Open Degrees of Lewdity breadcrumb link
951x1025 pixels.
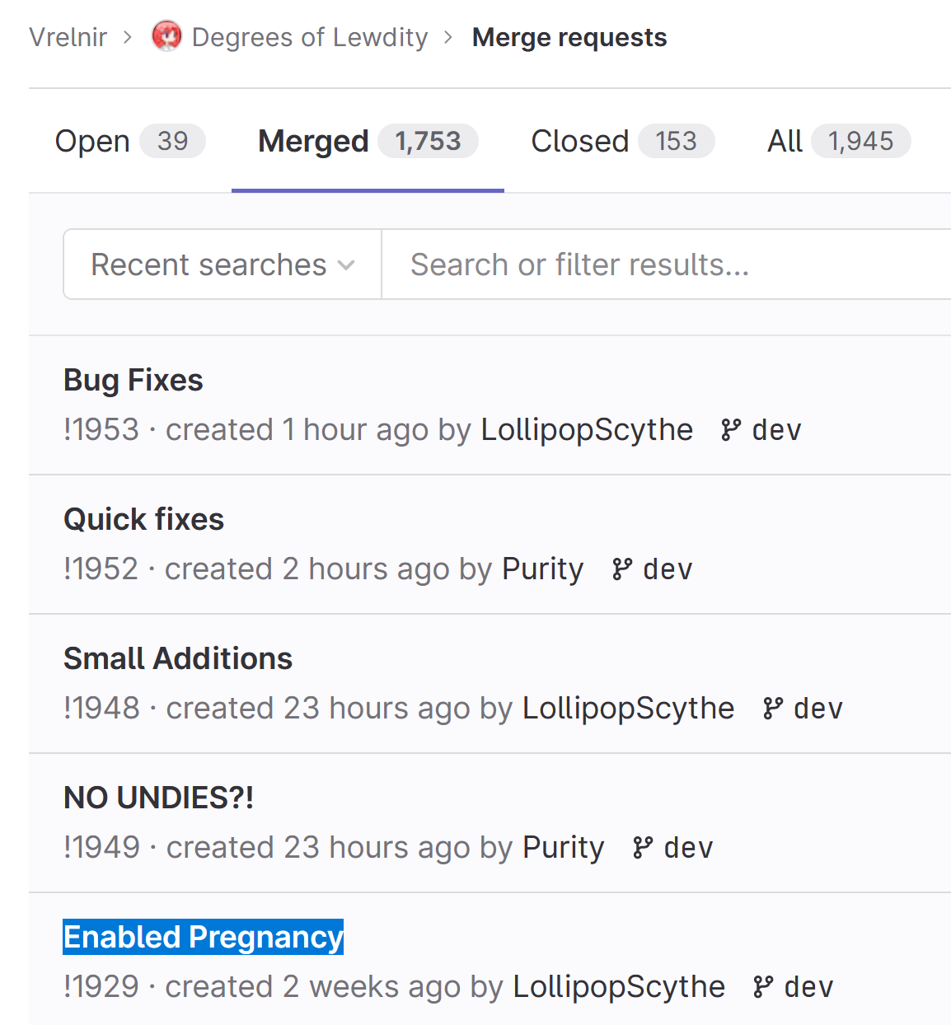coord(309,37)
